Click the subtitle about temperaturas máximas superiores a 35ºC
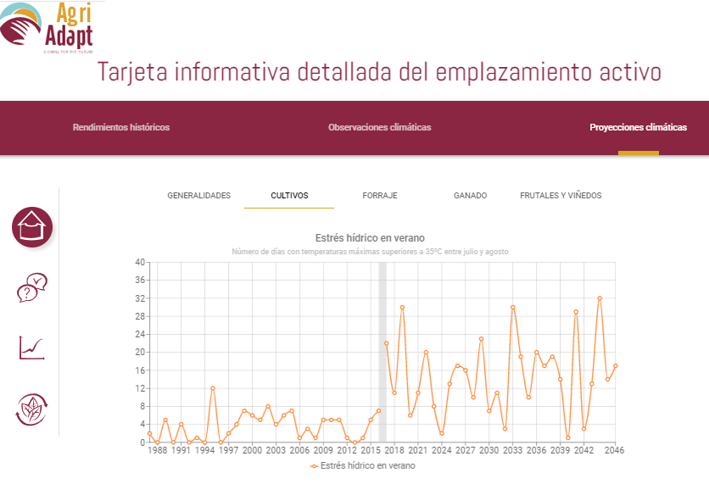Screen dimensions: 709x484 [x=370, y=252]
